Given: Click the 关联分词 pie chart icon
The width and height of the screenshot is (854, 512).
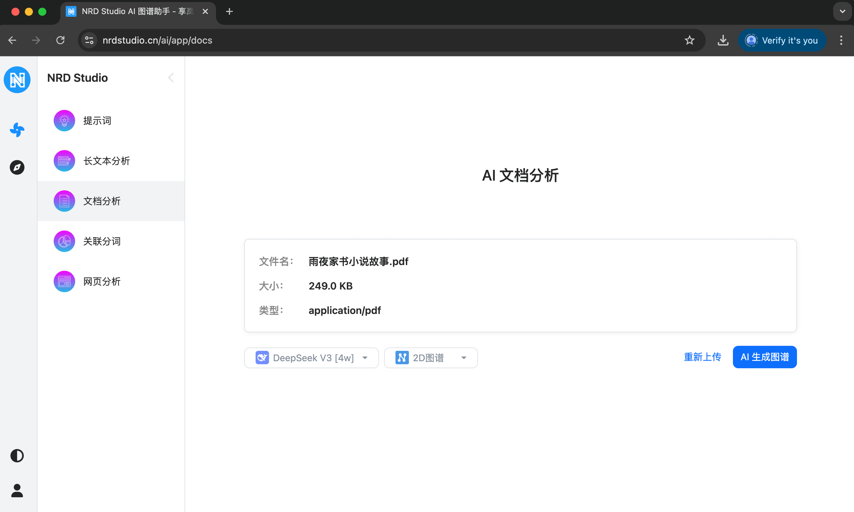Looking at the screenshot, I should 64,241.
